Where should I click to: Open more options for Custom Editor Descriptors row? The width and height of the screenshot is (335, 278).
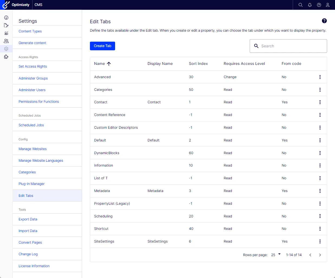(x=320, y=128)
